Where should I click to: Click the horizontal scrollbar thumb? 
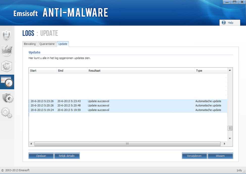[127, 144]
